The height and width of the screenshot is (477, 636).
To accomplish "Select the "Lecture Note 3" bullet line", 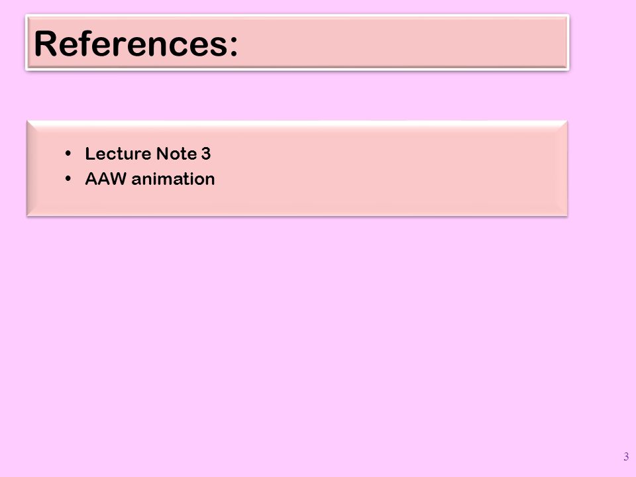I will click(x=148, y=154).
